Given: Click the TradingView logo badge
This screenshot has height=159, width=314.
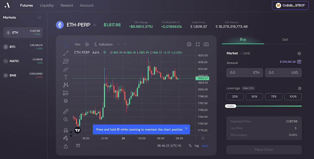Looking at the screenshot, I should pyautogui.click(x=78, y=130).
